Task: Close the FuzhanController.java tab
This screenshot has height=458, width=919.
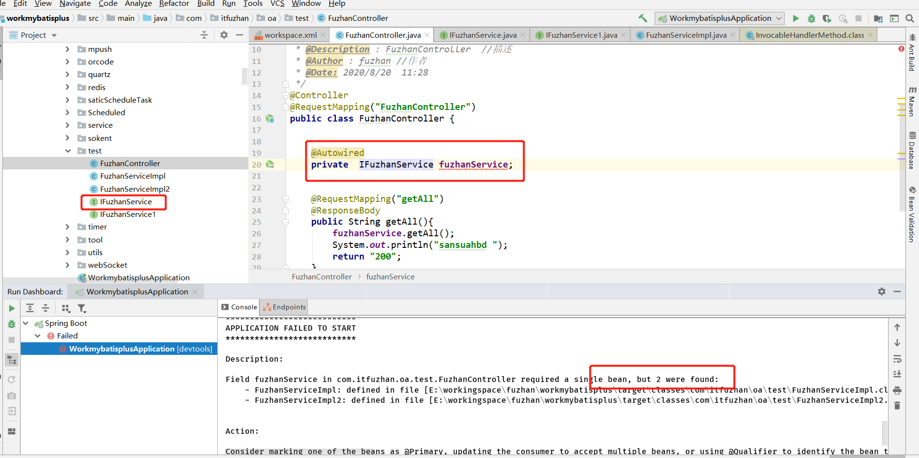Action: click(427, 35)
